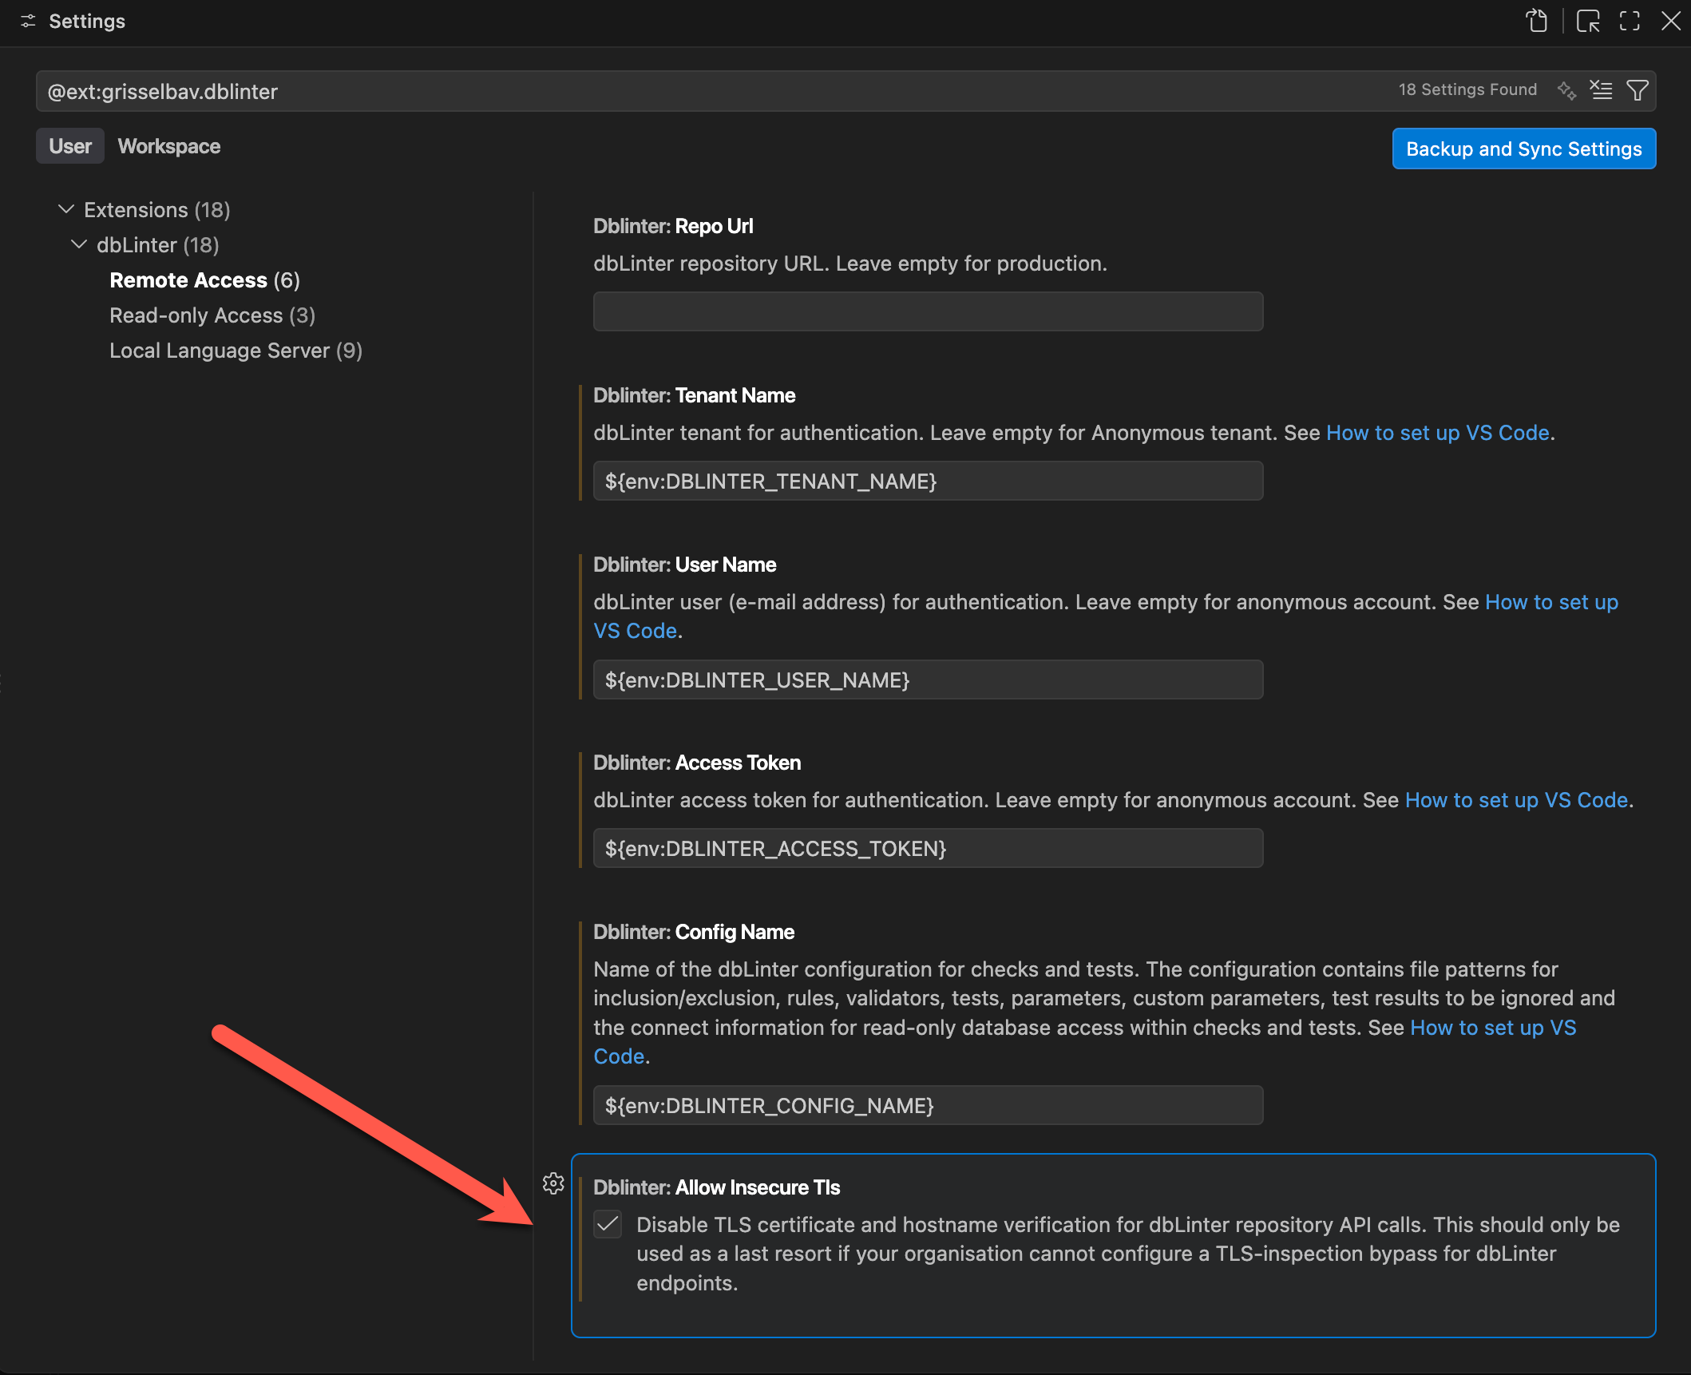Clear the settings search input

(1601, 90)
